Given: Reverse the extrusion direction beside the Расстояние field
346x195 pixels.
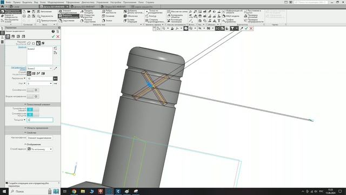Looking at the screenshot, I should 55,79.
